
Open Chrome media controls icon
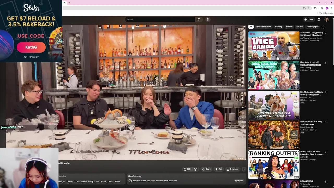322,8
